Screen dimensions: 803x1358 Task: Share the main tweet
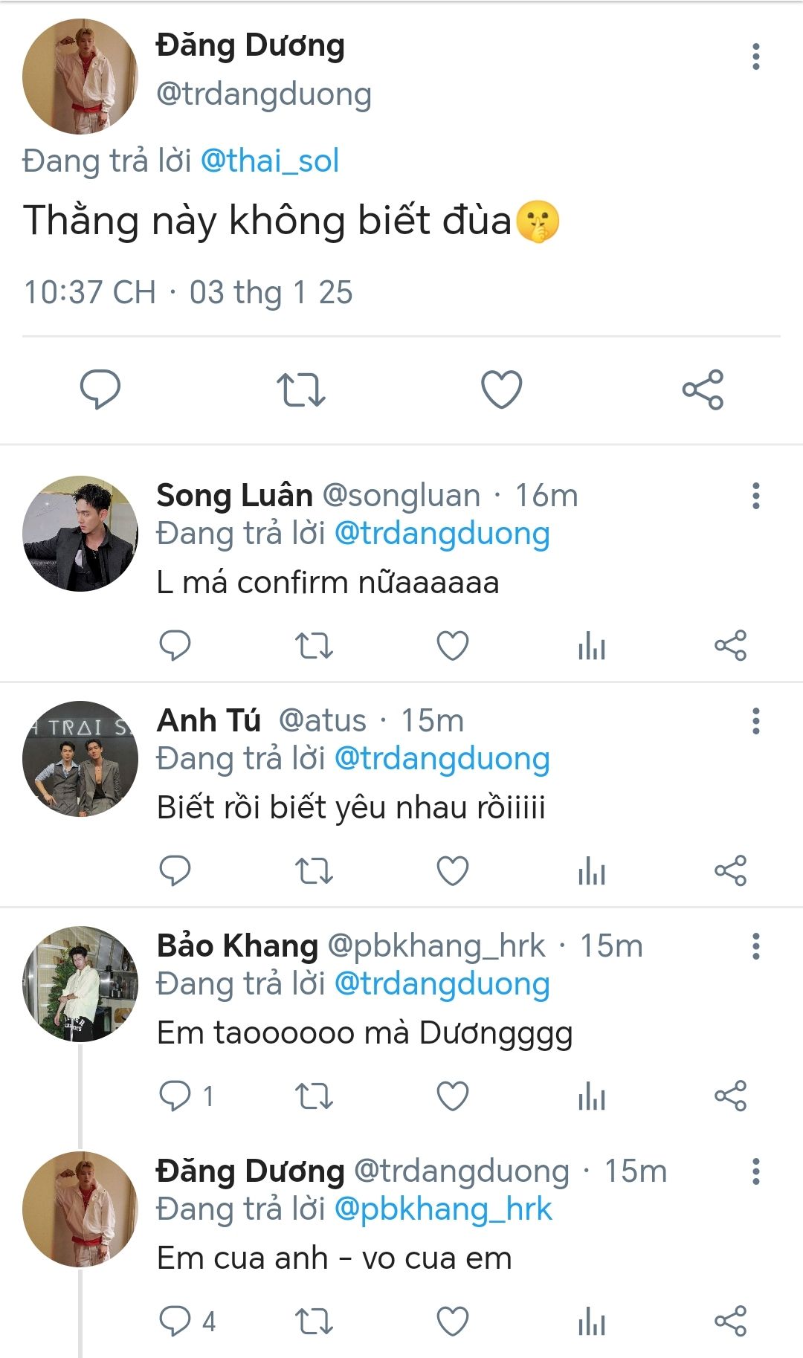coord(703,389)
